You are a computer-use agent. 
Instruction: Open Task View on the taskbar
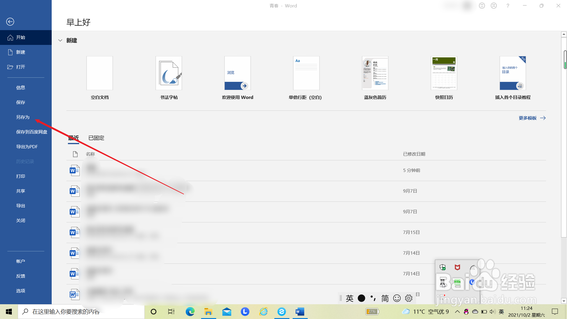[x=171, y=312]
